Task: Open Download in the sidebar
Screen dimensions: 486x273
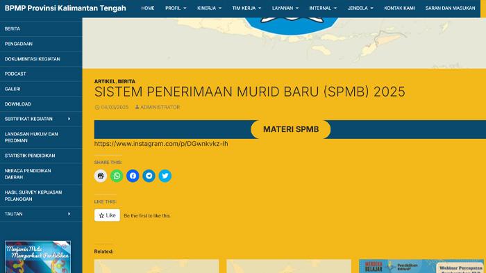Action: (41, 104)
